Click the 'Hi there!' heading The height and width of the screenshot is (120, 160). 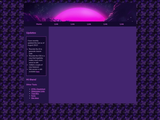pos(31,80)
